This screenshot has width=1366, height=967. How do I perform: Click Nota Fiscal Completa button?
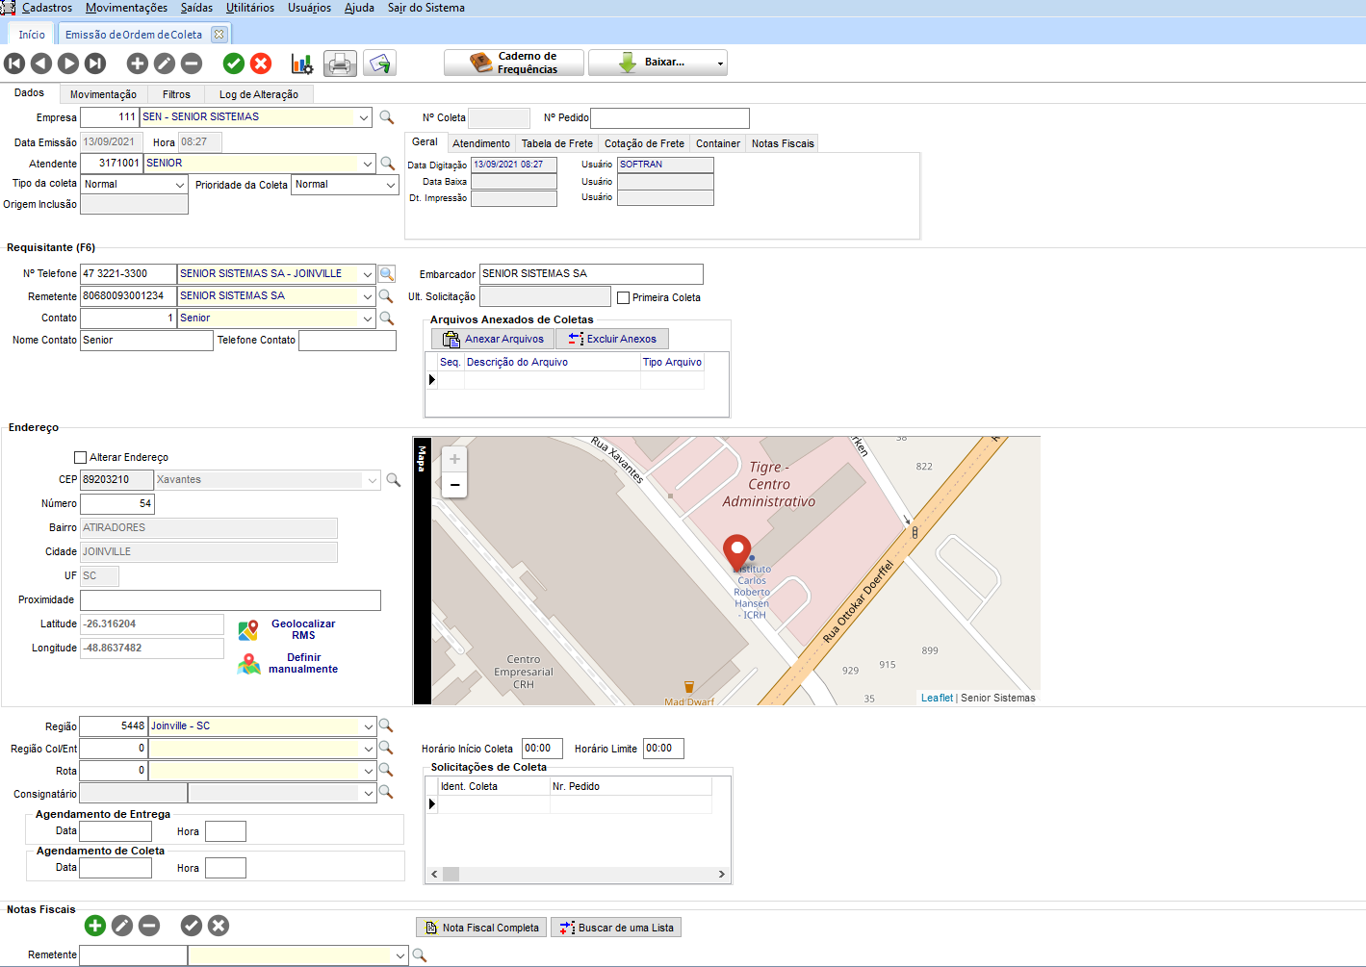coord(481,928)
